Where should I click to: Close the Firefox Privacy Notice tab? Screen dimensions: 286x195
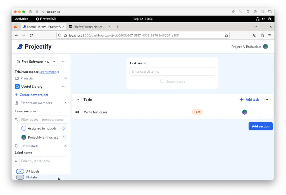110,27
